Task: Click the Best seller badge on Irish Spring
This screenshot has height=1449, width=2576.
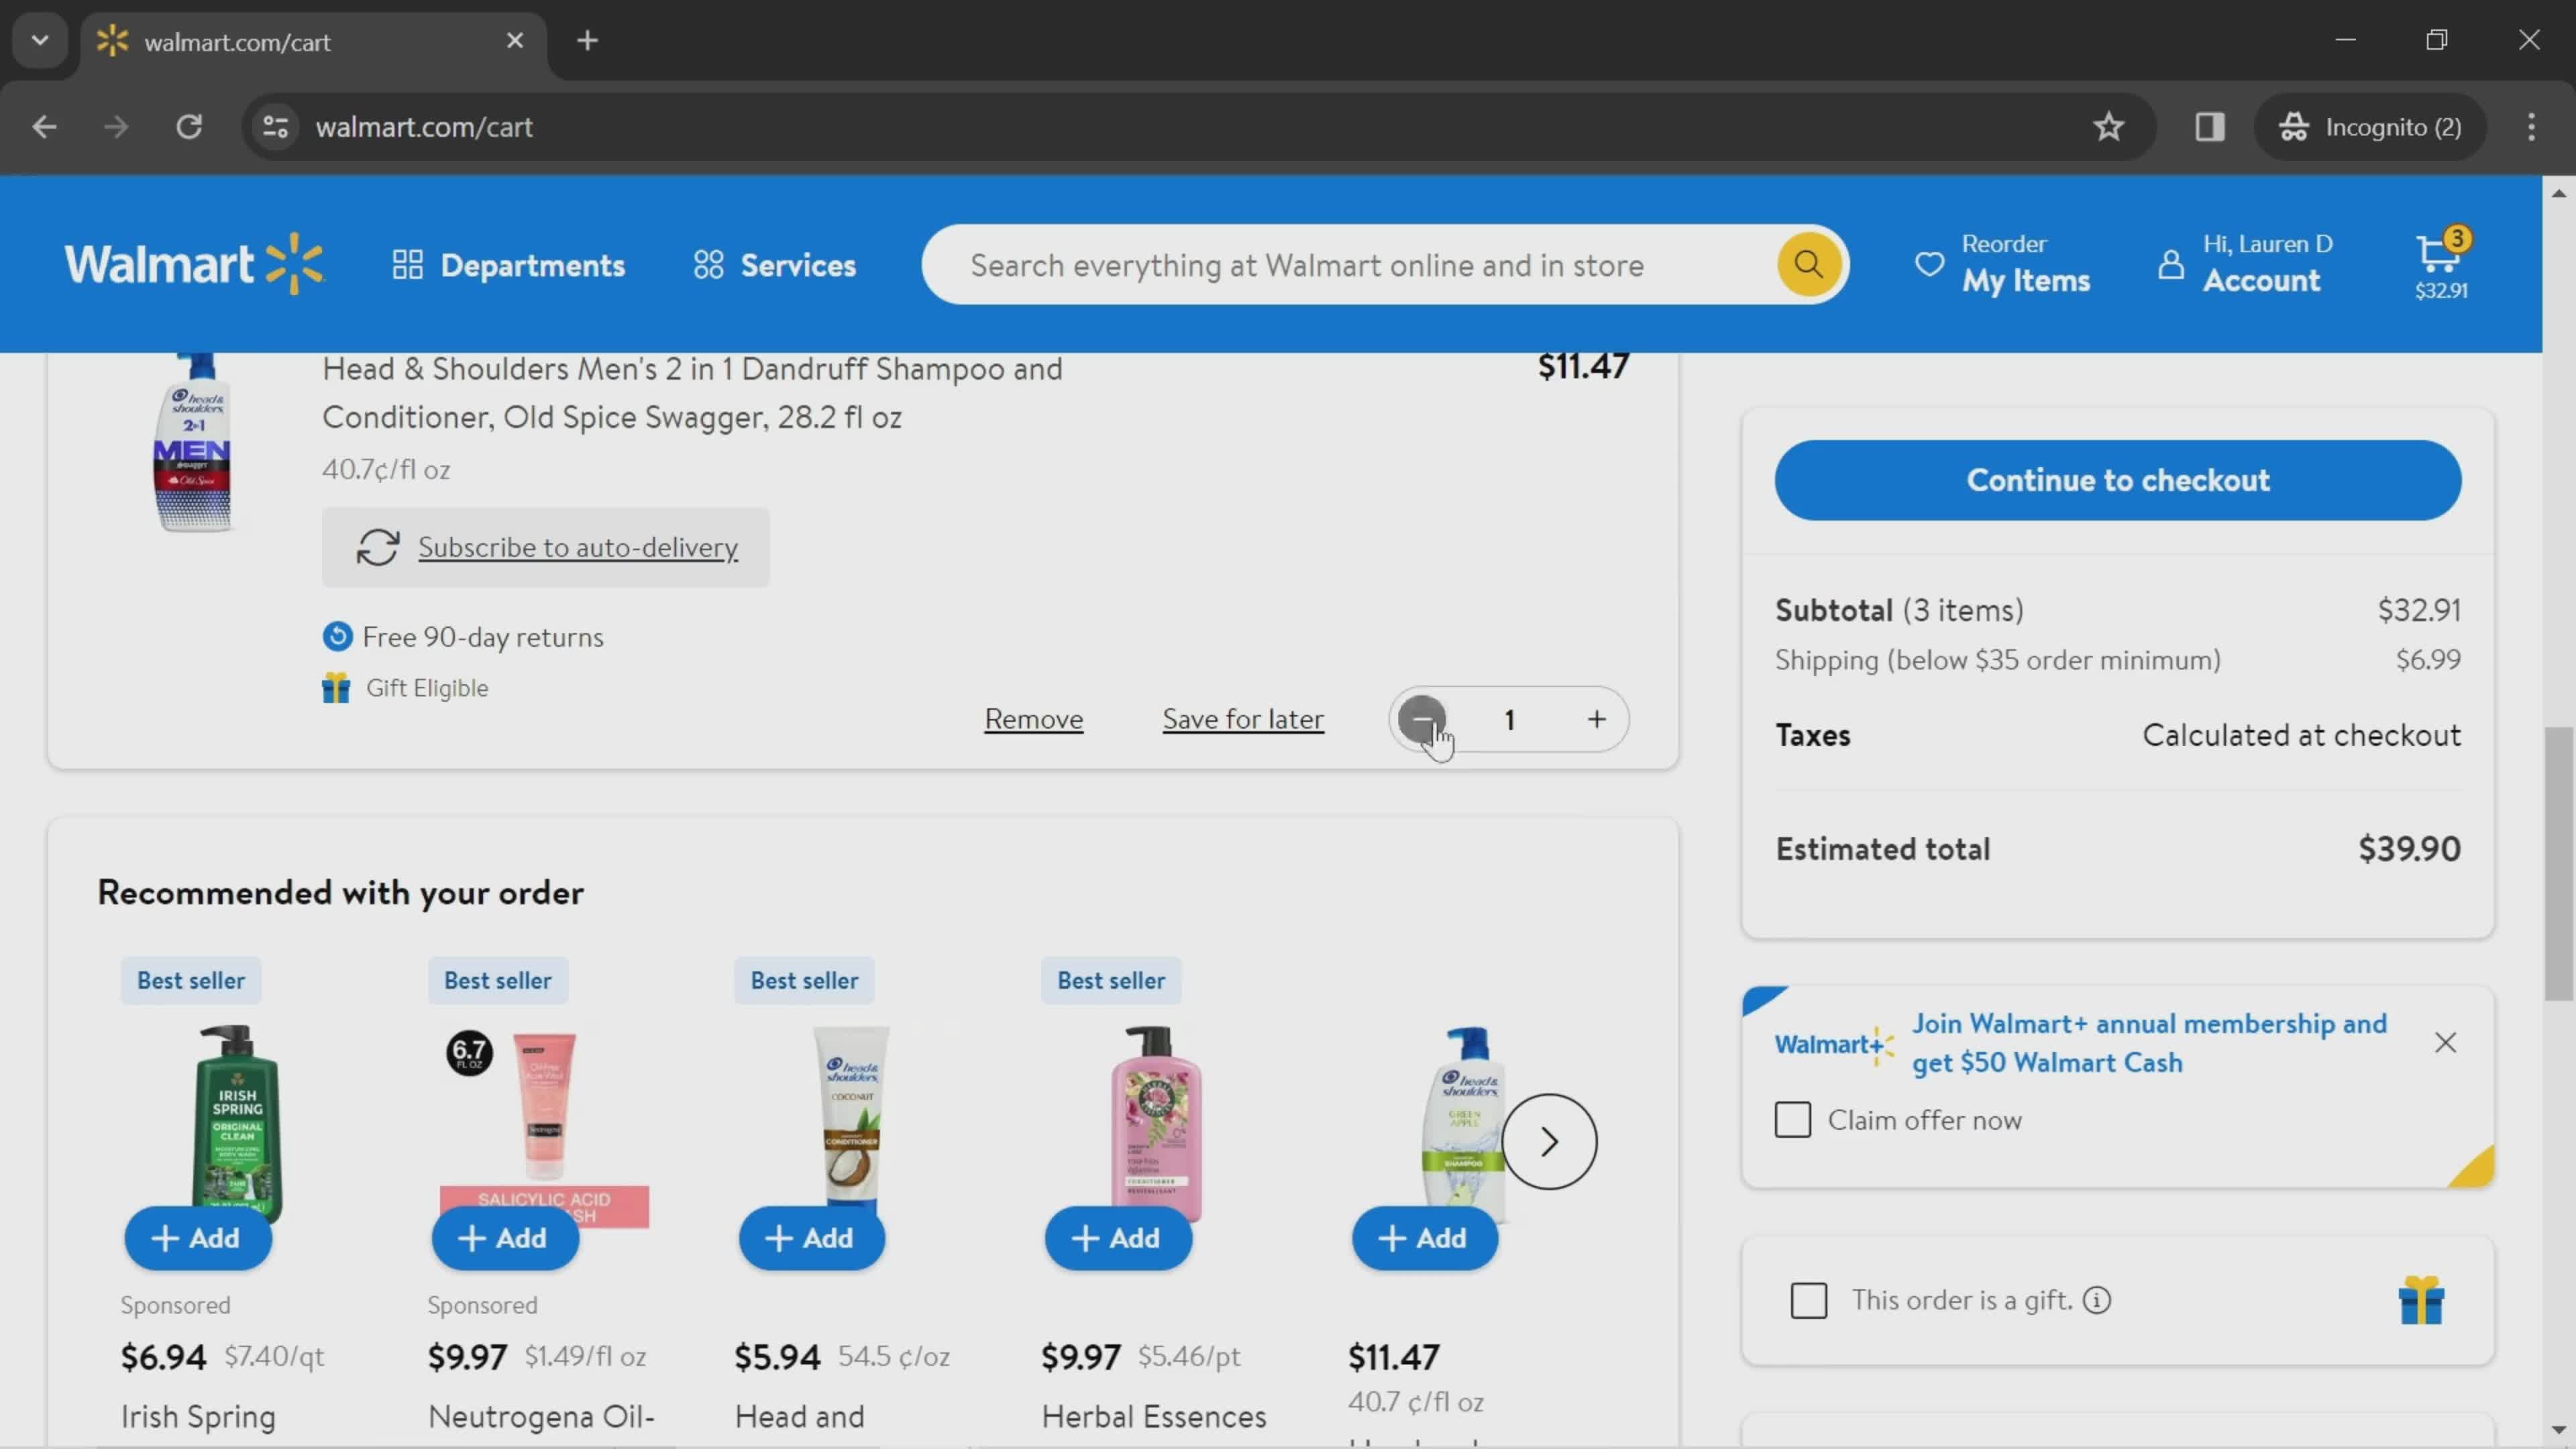Action: point(191,980)
